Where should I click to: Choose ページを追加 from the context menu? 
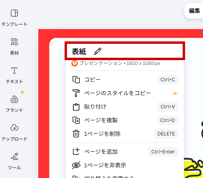(125, 152)
